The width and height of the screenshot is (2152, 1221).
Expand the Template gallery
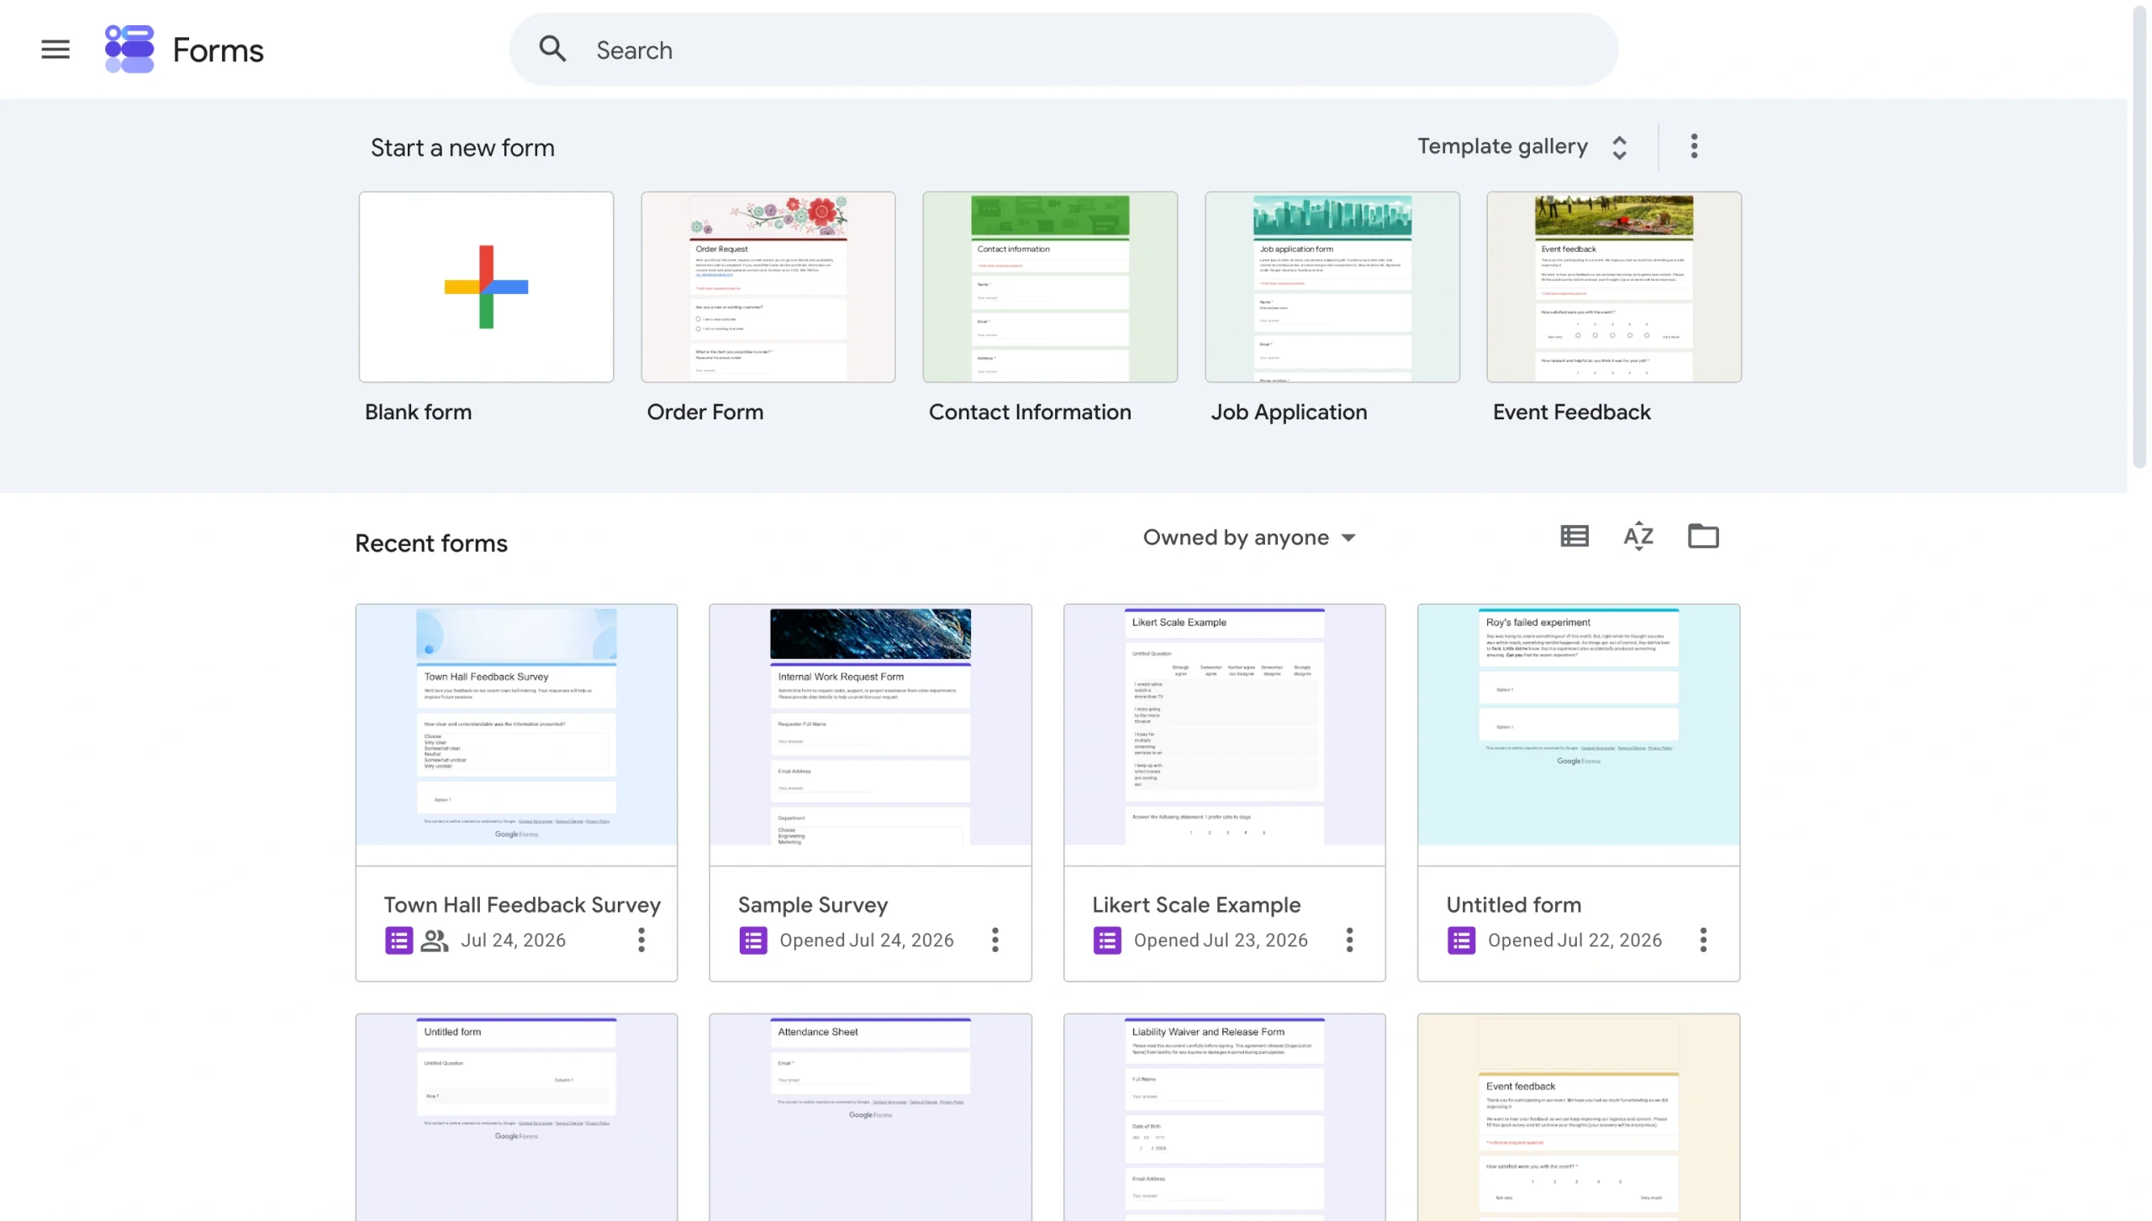point(1523,147)
